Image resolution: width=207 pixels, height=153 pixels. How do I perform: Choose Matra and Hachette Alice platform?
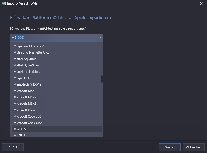(x=32, y=53)
